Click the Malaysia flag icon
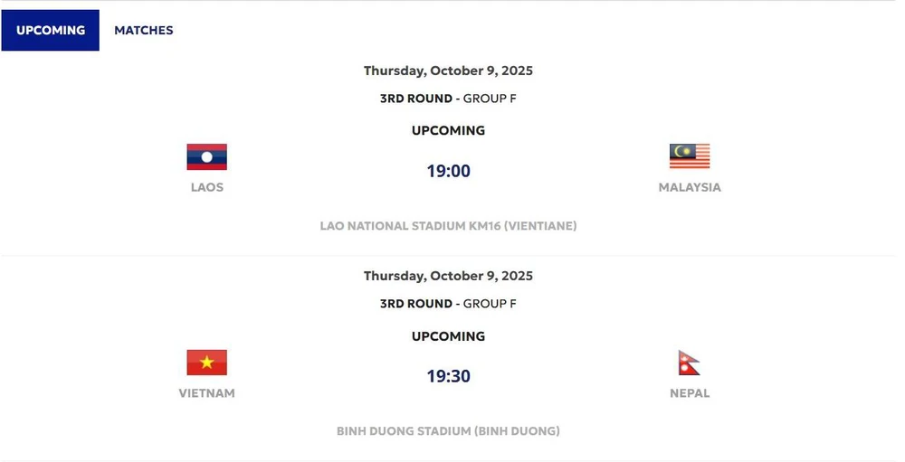The height and width of the screenshot is (462, 905). click(690, 156)
